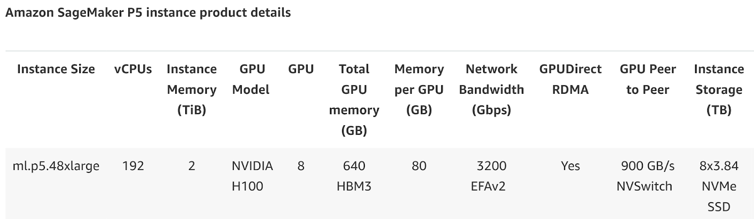Image resolution: width=754 pixels, height=219 pixels.
Task: Select the Memory per GPU (GB) header
Action: 419,89
